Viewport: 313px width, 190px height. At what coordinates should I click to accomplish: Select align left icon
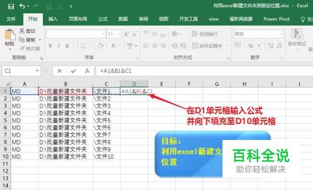point(146,46)
